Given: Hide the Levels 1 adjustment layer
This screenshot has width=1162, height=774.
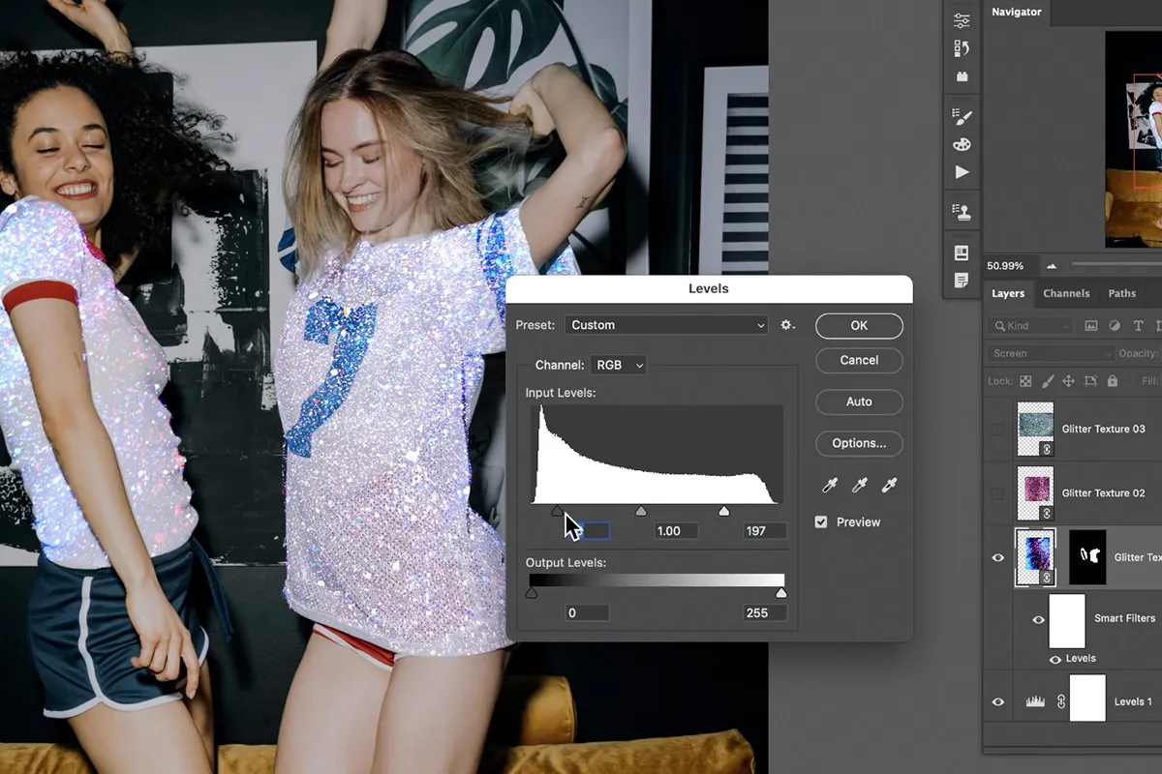Looking at the screenshot, I should pyautogui.click(x=998, y=700).
